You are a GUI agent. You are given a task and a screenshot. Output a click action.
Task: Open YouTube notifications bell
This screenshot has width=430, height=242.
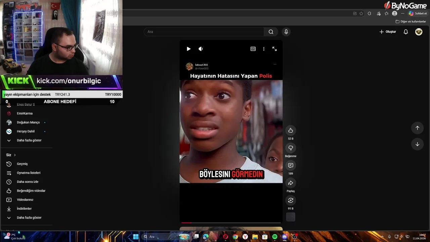tap(406, 32)
